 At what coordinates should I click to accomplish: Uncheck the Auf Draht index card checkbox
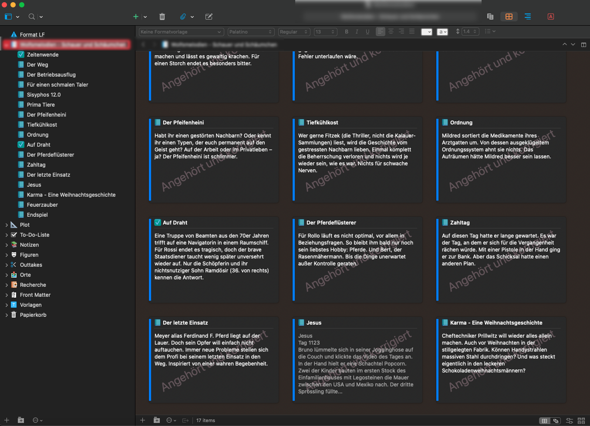(158, 223)
